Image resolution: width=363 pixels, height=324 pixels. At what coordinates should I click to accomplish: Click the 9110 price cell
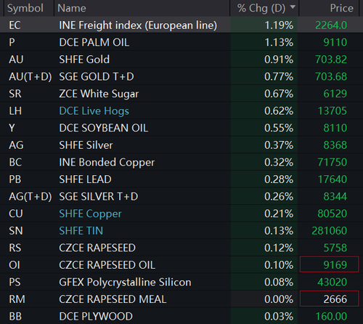click(335, 42)
